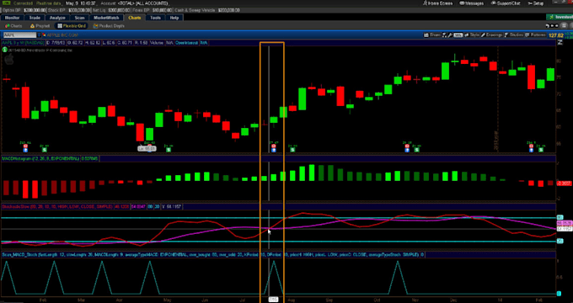Open the Share menu
573x303 pixels.
(x=431, y=35)
